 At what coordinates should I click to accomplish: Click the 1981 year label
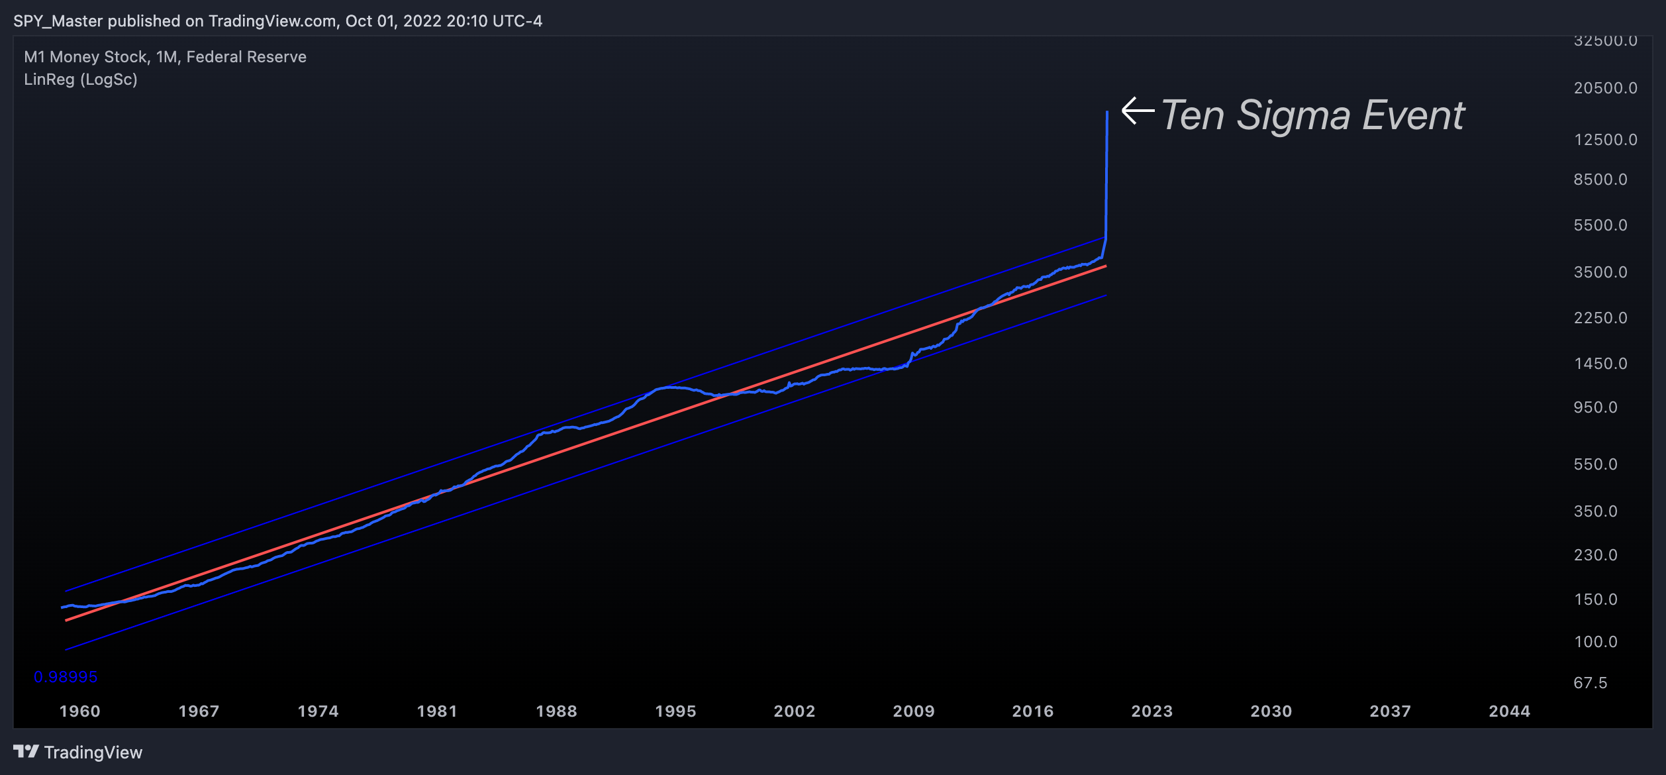click(x=437, y=711)
